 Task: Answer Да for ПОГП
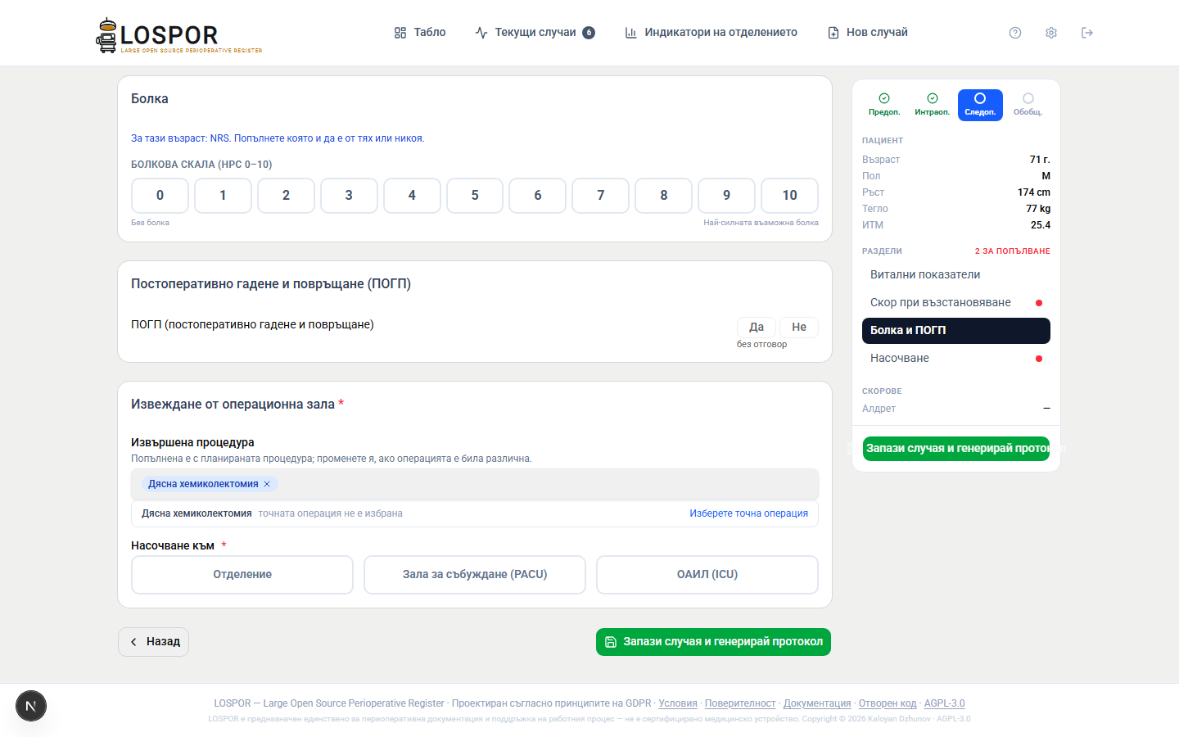coord(757,328)
